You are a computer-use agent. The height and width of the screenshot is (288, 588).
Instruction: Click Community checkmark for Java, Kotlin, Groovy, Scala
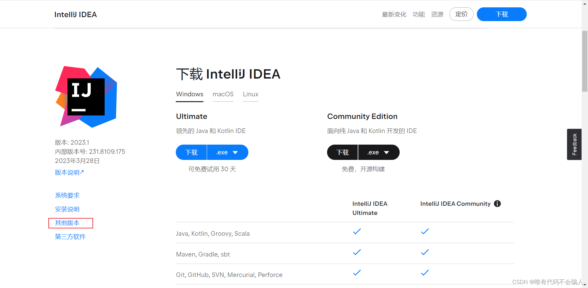click(x=425, y=231)
